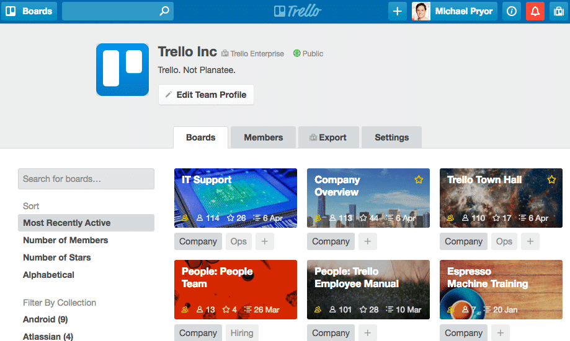Go to Trello home logo

click(297, 11)
